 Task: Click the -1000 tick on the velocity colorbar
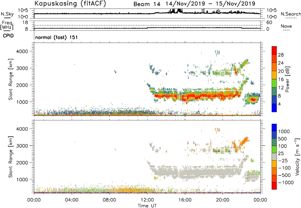click(x=286, y=182)
